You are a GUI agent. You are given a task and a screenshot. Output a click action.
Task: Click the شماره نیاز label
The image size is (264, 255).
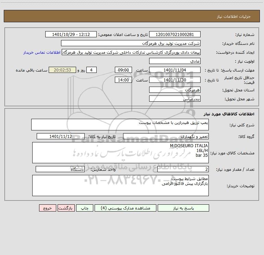pos(245,35)
